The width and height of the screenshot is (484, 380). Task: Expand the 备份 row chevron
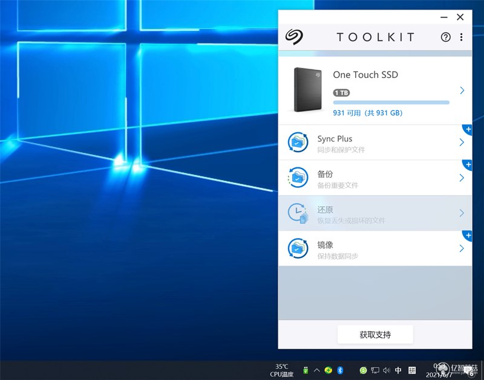coord(462,178)
